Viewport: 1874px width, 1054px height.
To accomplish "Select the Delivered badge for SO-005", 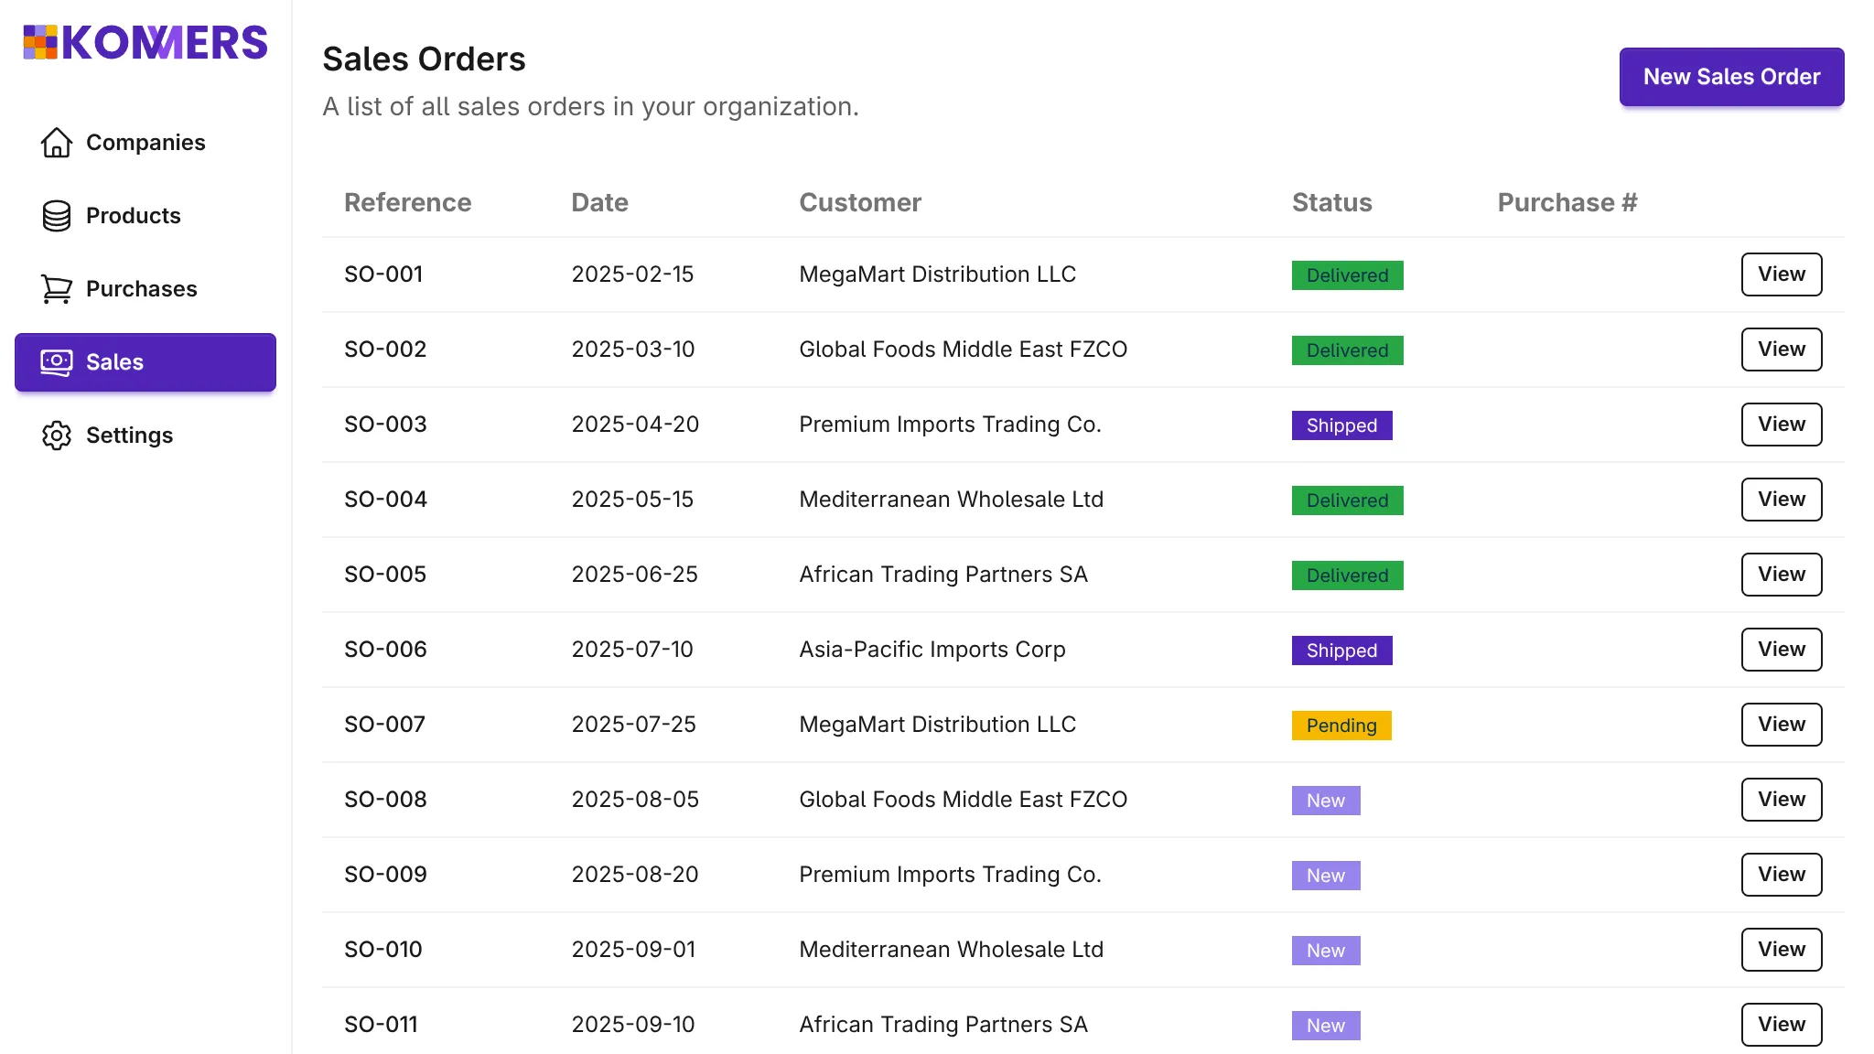I will pyautogui.click(x=1346, y=575).
